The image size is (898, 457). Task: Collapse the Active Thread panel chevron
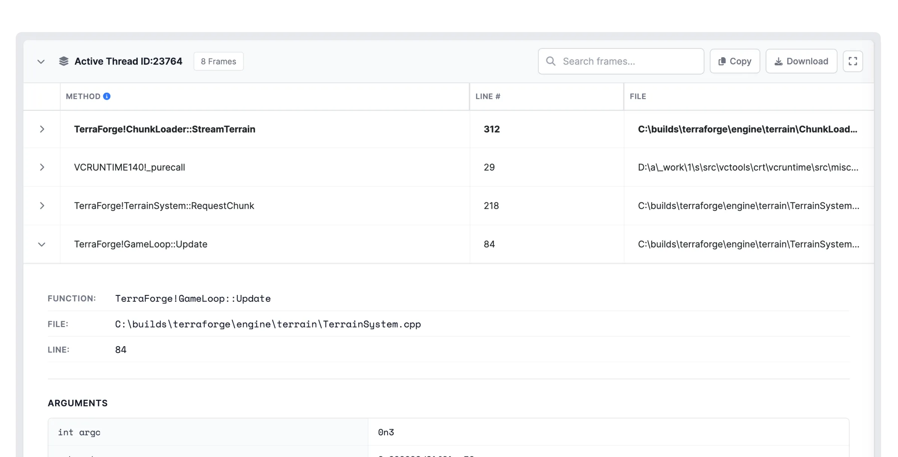pyautogui.click(x=41, y=61)
